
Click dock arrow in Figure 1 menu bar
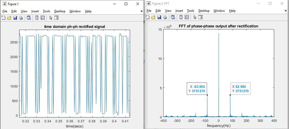141,11
